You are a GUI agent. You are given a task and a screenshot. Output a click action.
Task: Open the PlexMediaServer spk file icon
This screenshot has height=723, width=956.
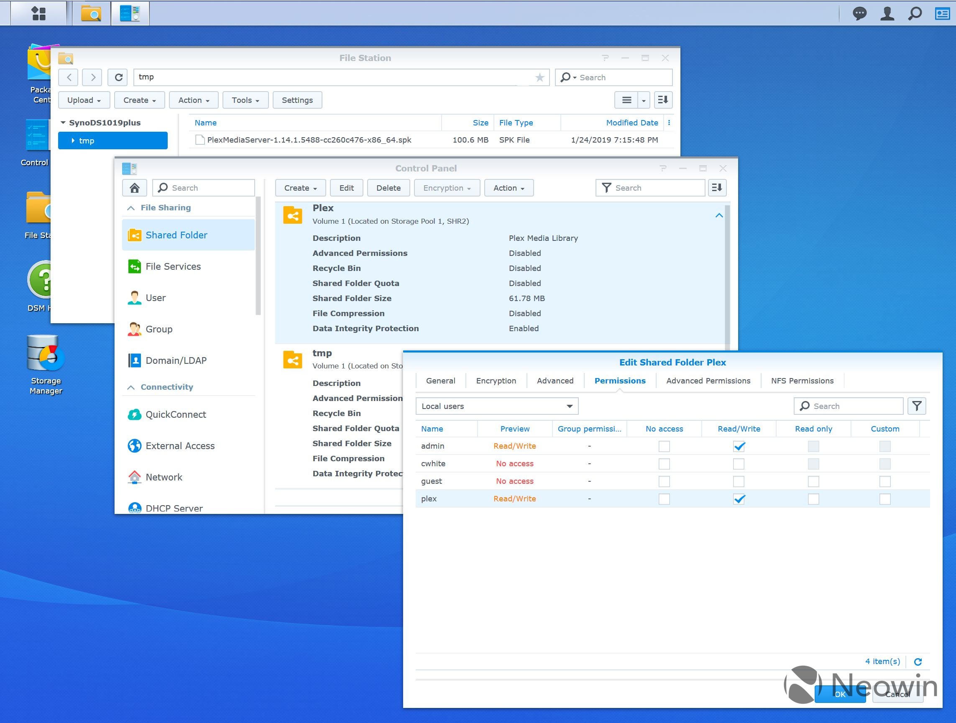(199, 140)
